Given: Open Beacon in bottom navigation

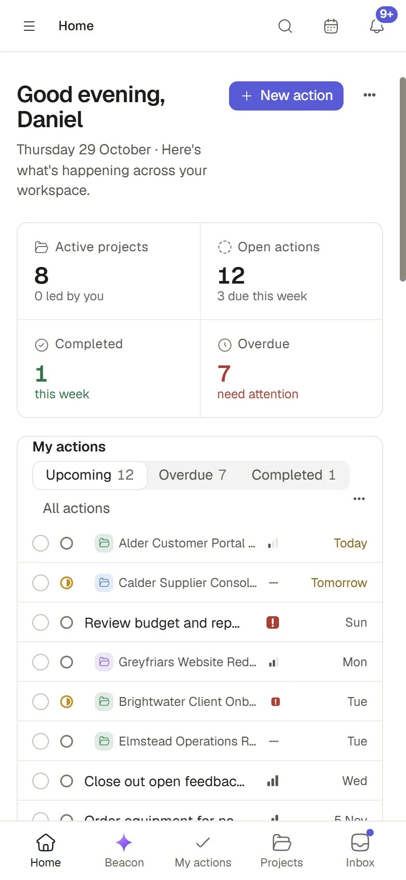Looking at the screenshot, I should [124, 851].
